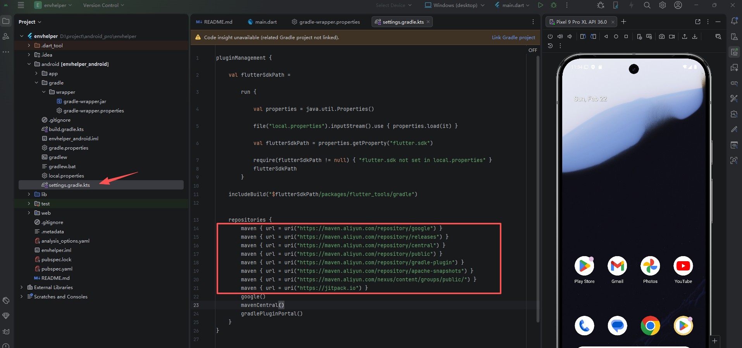Open the main hamburger menu

pos(21,5)
